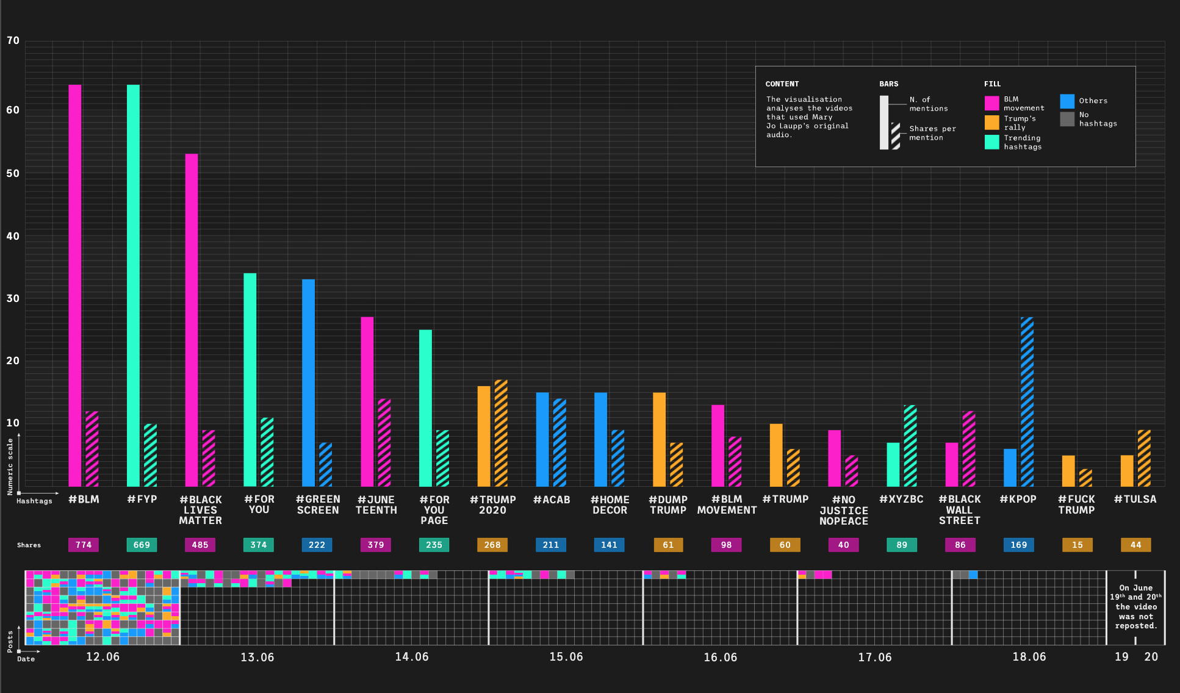Click the orange Trump's rally legend swatch
1180x693 pixels.
click(991, 123)
